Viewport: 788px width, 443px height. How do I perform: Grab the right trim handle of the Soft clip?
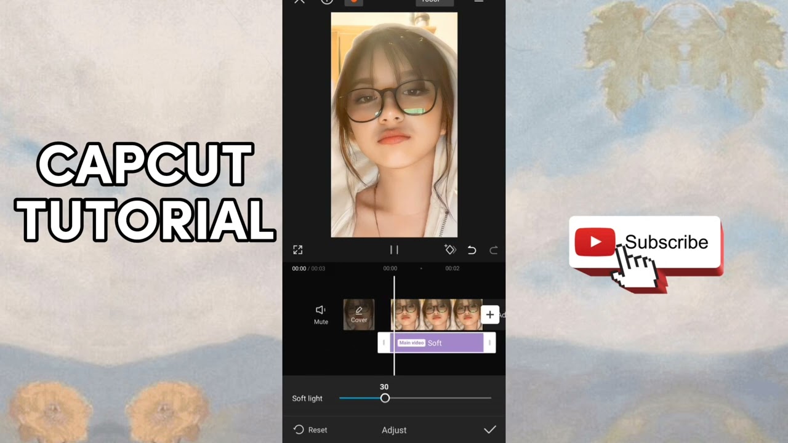489,343
